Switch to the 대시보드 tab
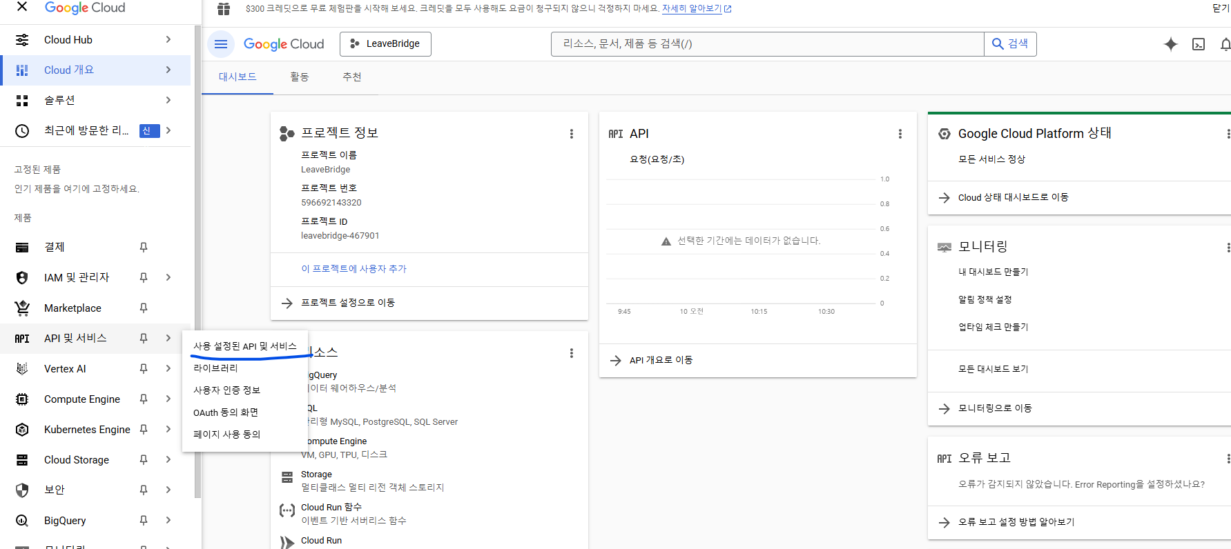The image size is (1231, 549). 238,77
